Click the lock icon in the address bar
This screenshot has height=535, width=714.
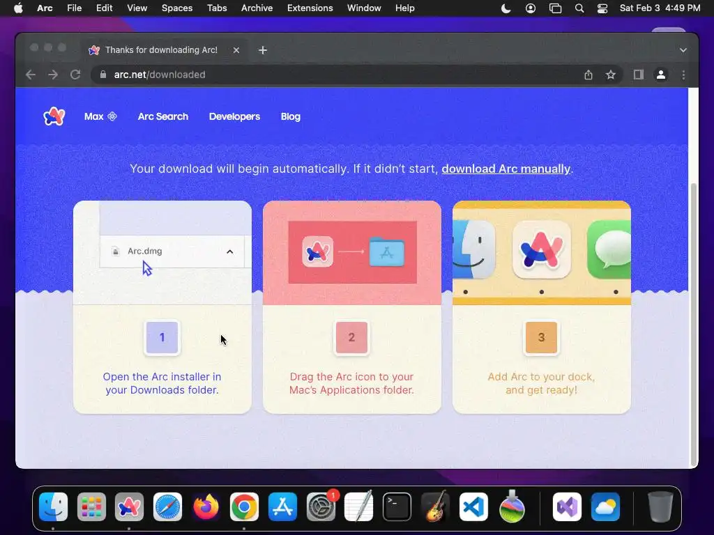pos(103,75)
